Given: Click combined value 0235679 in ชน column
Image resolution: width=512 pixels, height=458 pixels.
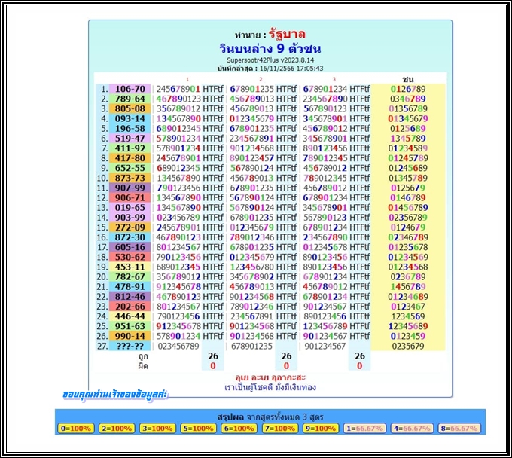Looking at the screenshot, I should pos(408,346).
